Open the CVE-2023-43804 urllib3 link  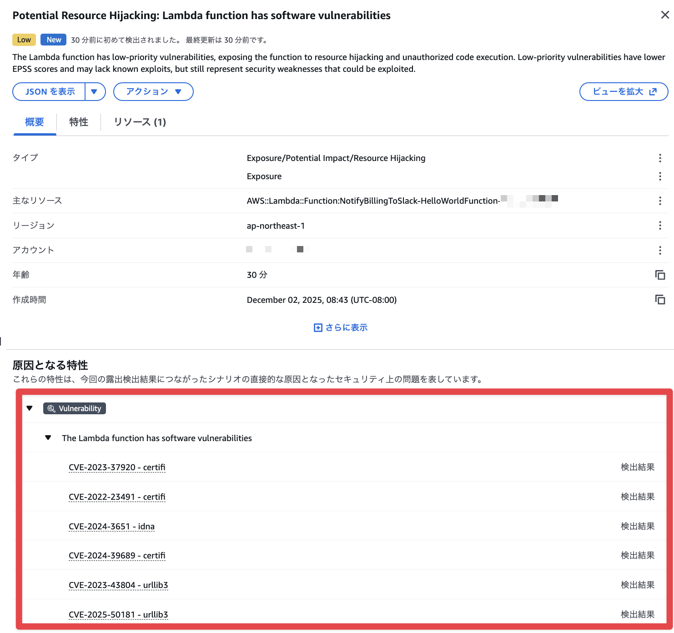coord(118,585)
